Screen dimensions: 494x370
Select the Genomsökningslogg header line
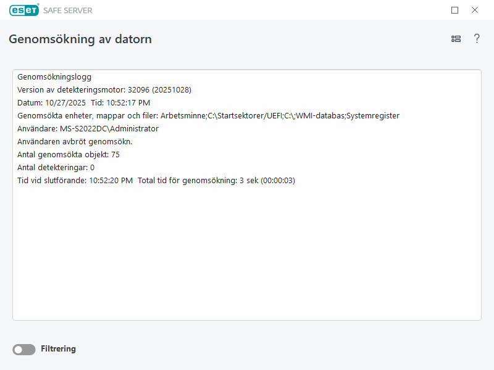pos(54,77)
